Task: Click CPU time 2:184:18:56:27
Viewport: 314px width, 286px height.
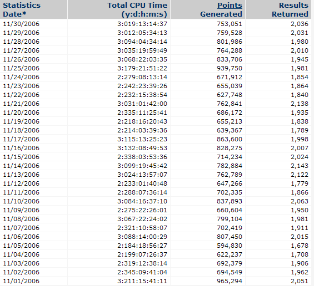Action: pos(142,246)
